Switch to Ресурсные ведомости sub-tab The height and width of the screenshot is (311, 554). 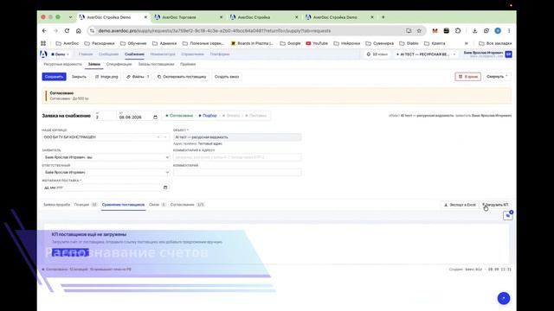coord(62,64)
